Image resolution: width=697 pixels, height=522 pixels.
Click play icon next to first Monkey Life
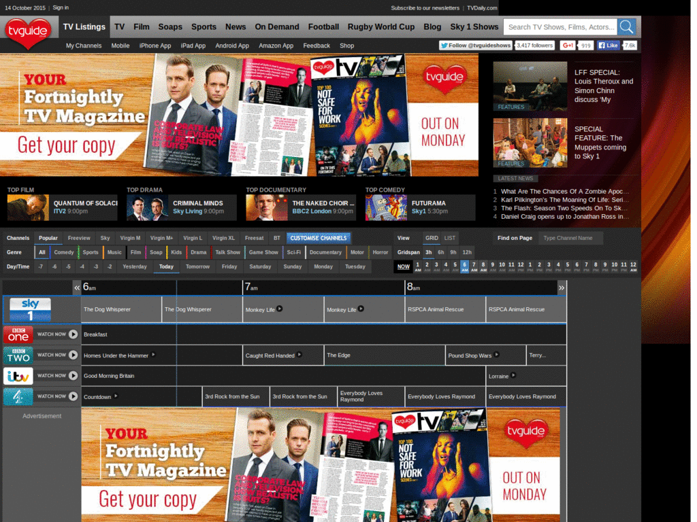point(280,309)
